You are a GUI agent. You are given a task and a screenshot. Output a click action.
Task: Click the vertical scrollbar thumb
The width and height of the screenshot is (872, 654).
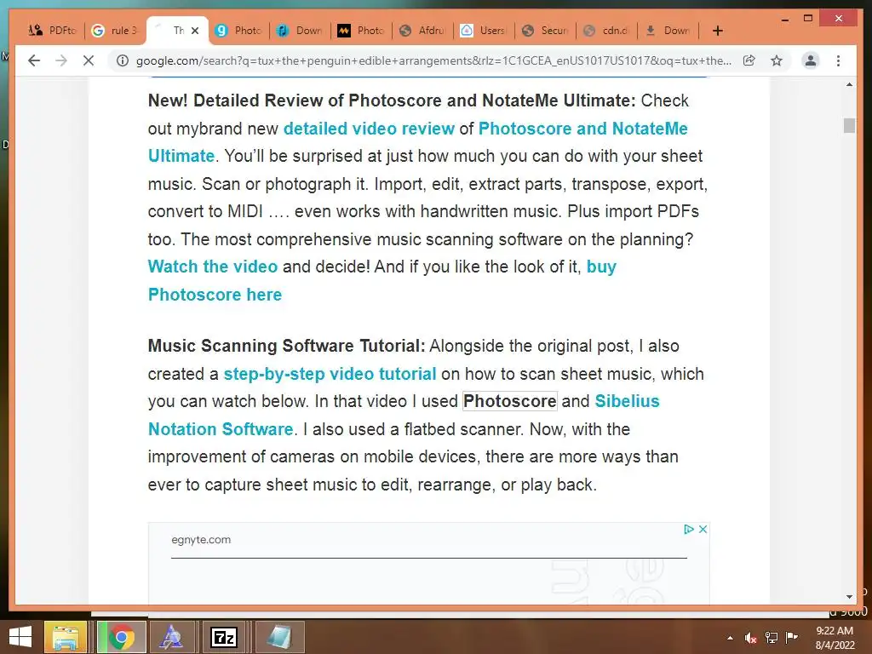[x=849, y=126]
